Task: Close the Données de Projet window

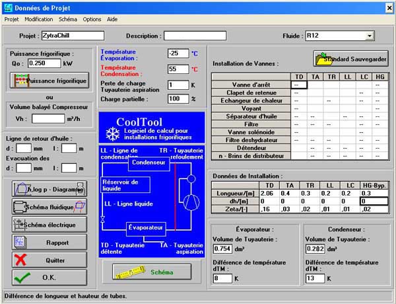Action: (389, 8)
